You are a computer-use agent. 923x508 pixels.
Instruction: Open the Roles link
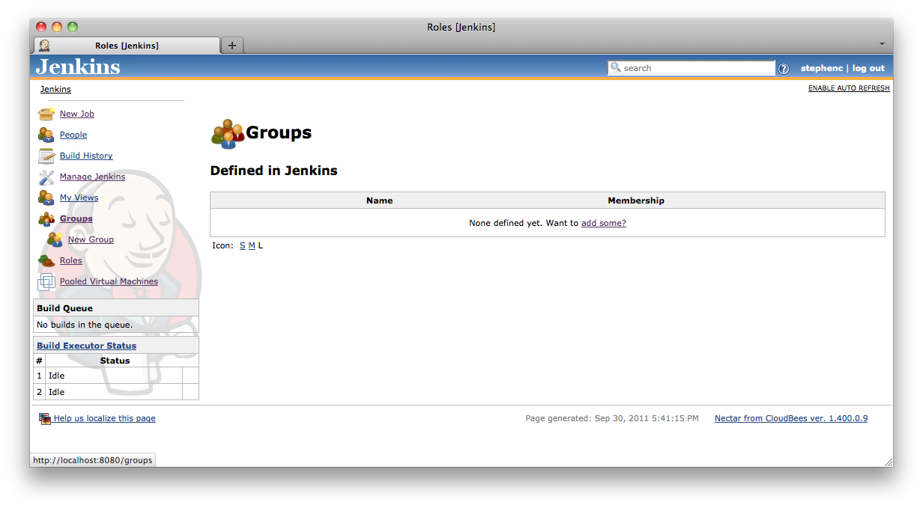[x=71, y=260]
